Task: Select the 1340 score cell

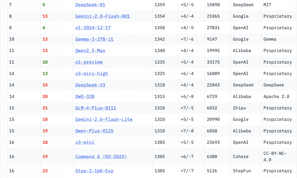Action: (160, 51)
